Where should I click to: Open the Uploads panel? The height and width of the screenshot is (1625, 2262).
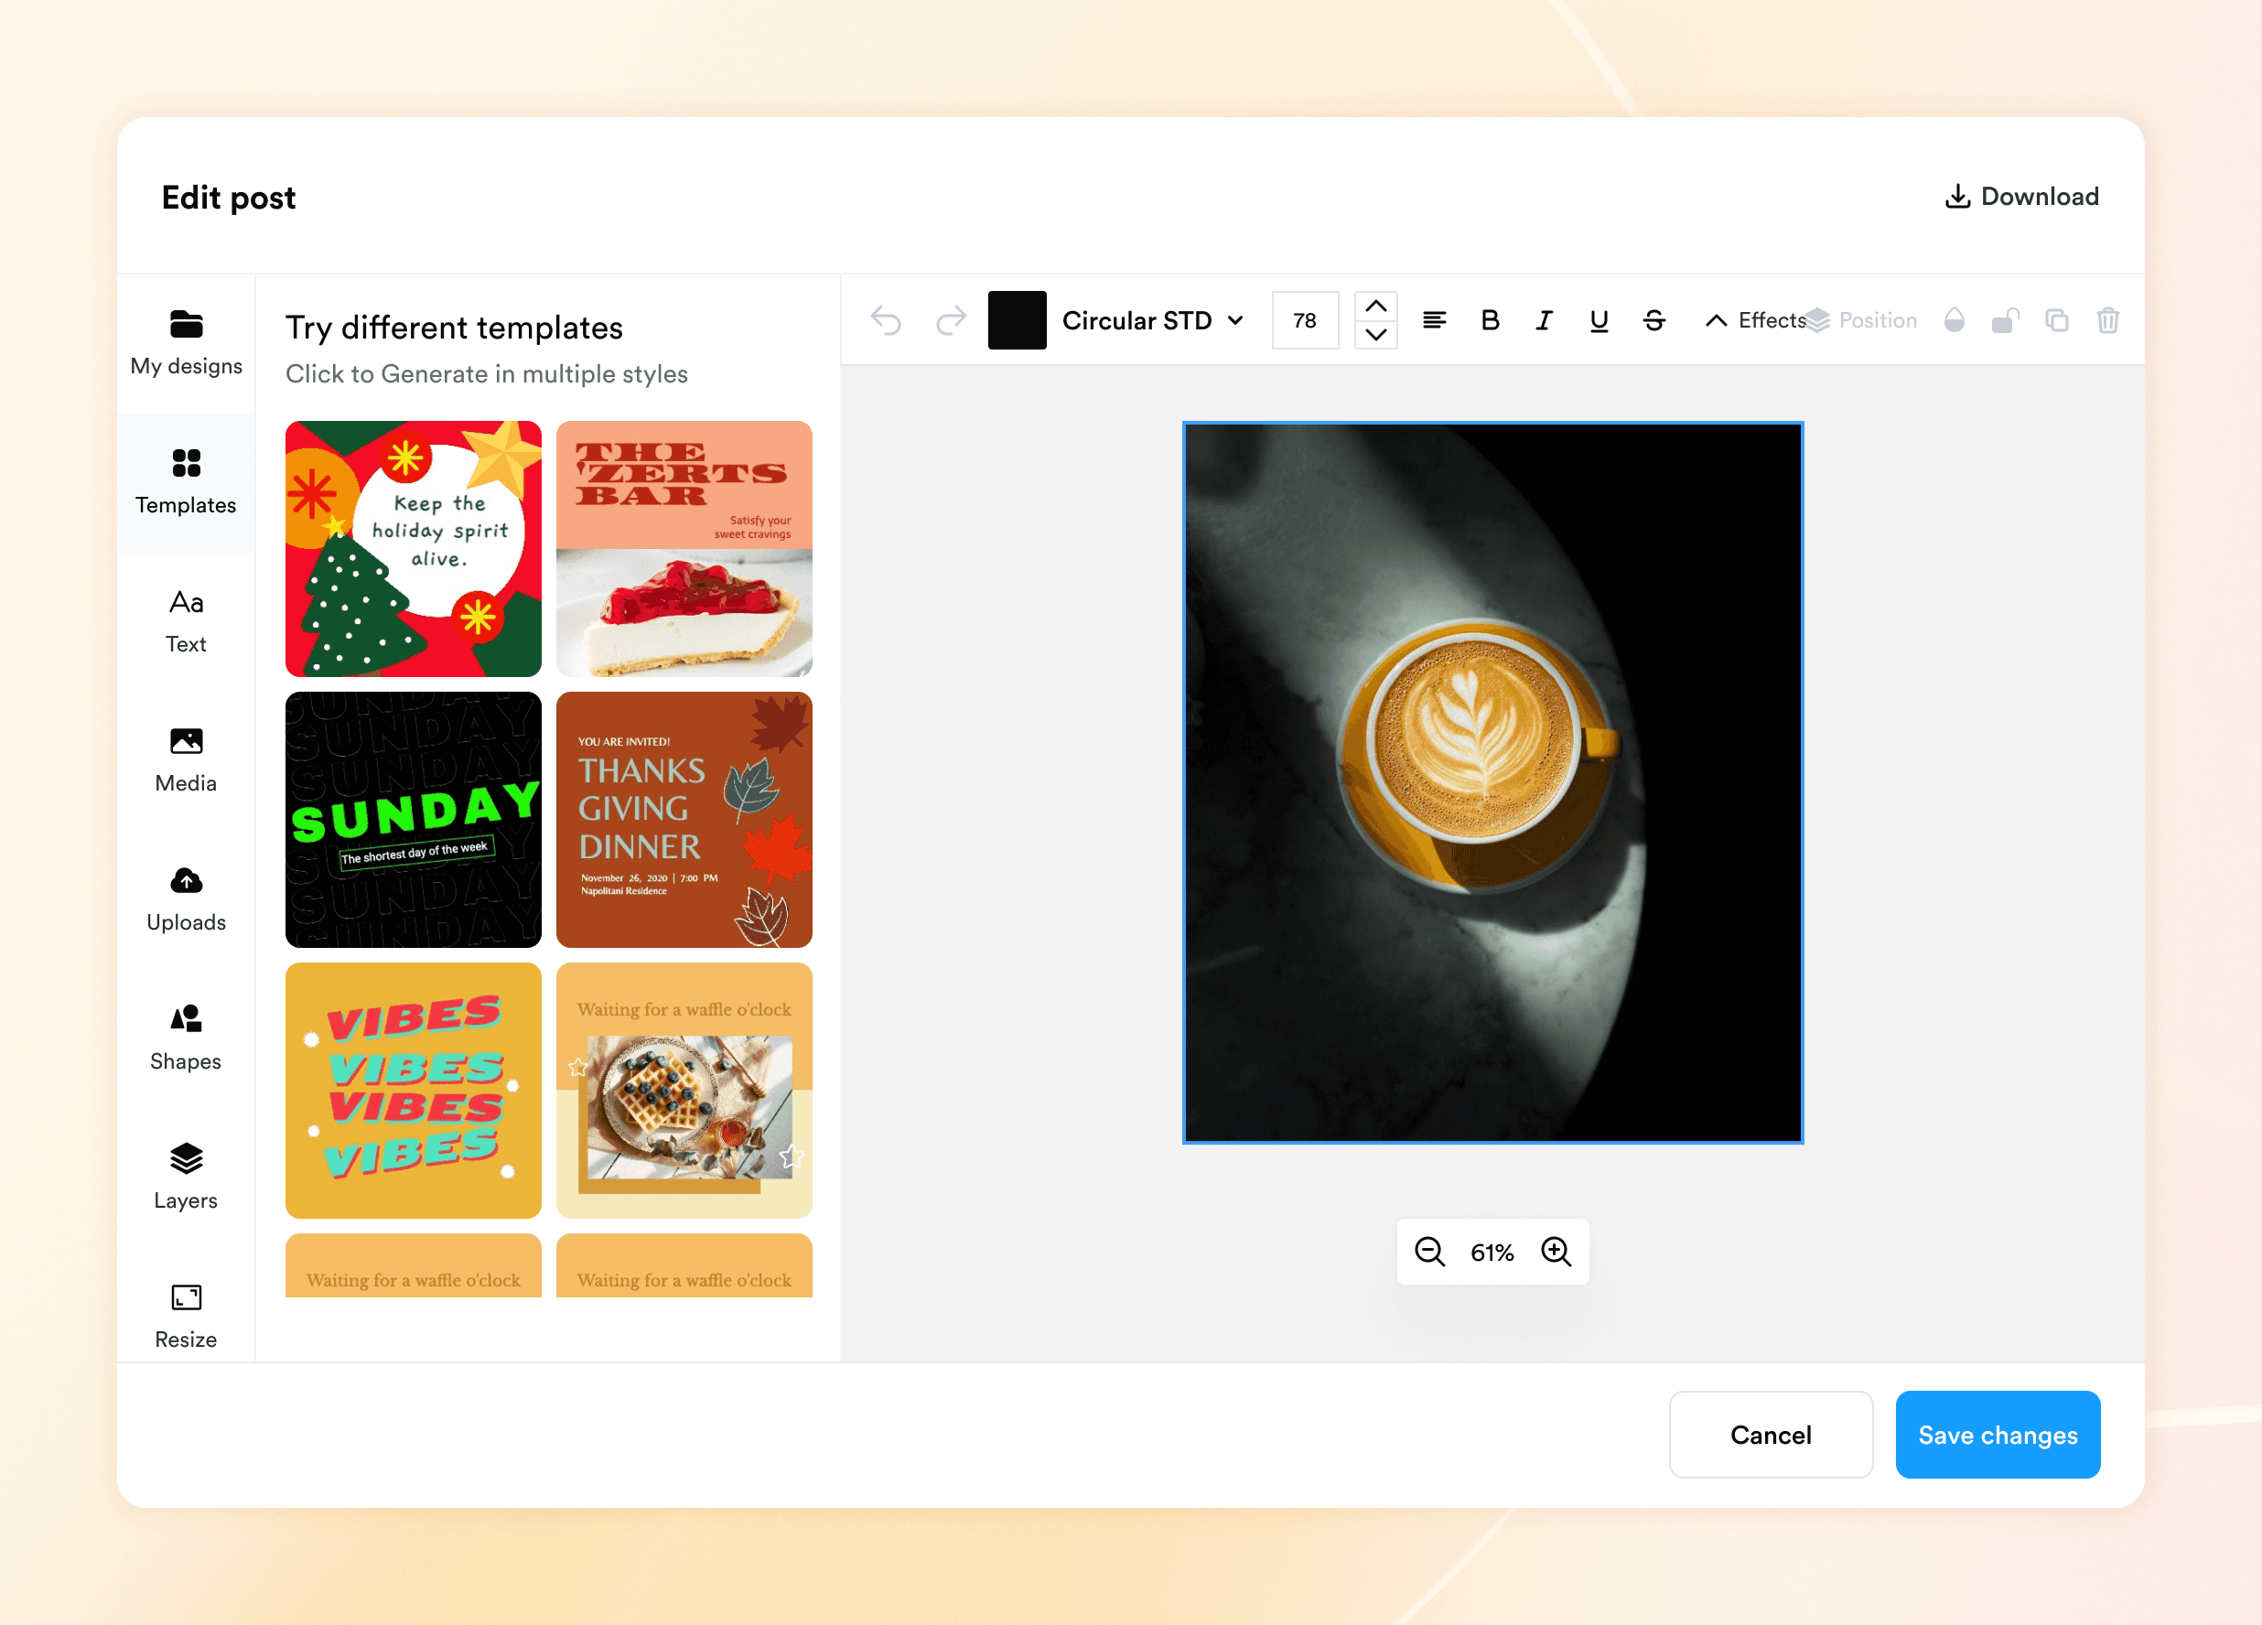(x=186, y=899)
